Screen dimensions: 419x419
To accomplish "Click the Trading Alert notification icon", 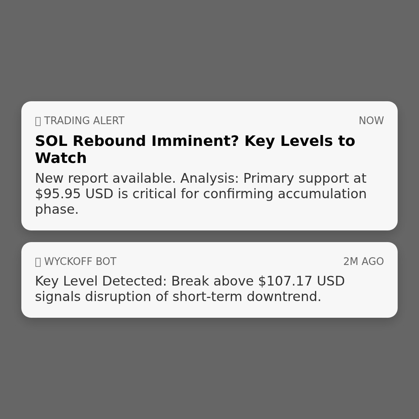I will 38,121.
